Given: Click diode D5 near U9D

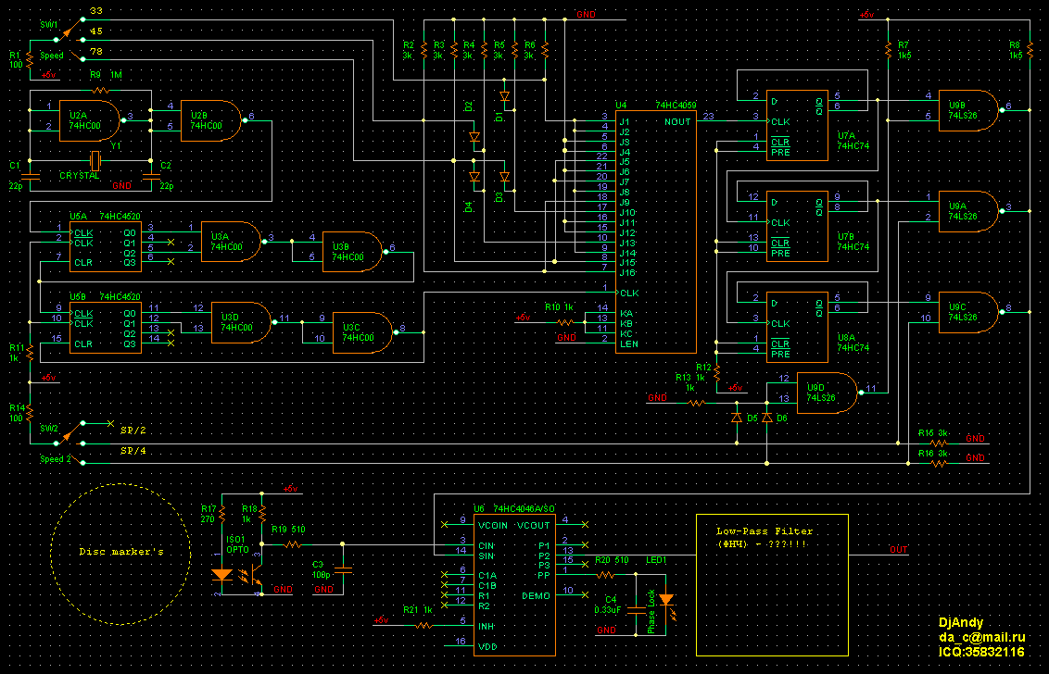Looking at the screenshot, I should point(737,418).
